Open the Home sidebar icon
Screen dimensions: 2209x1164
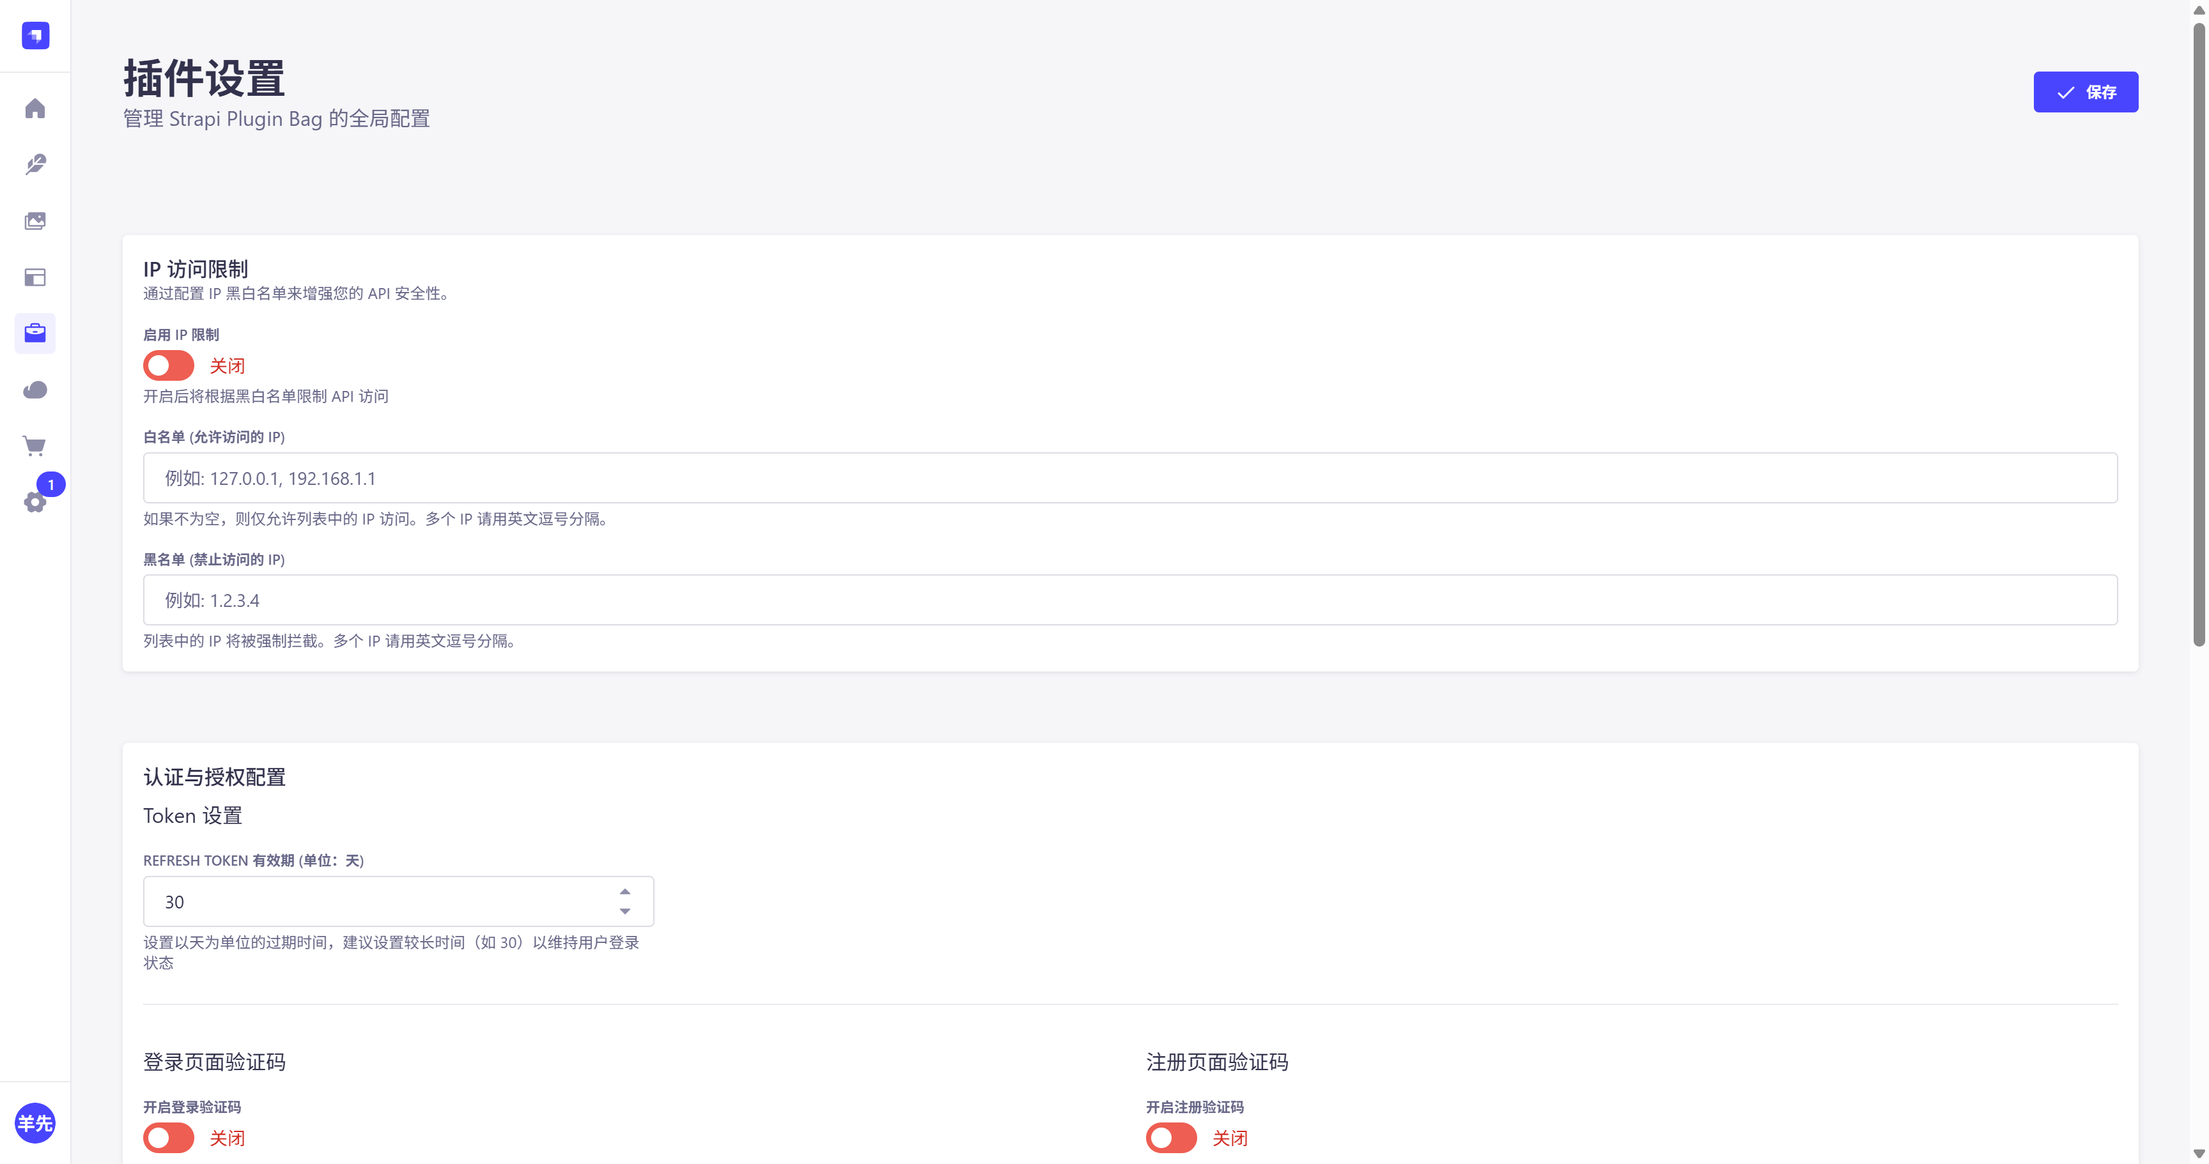tap(35, 109)
